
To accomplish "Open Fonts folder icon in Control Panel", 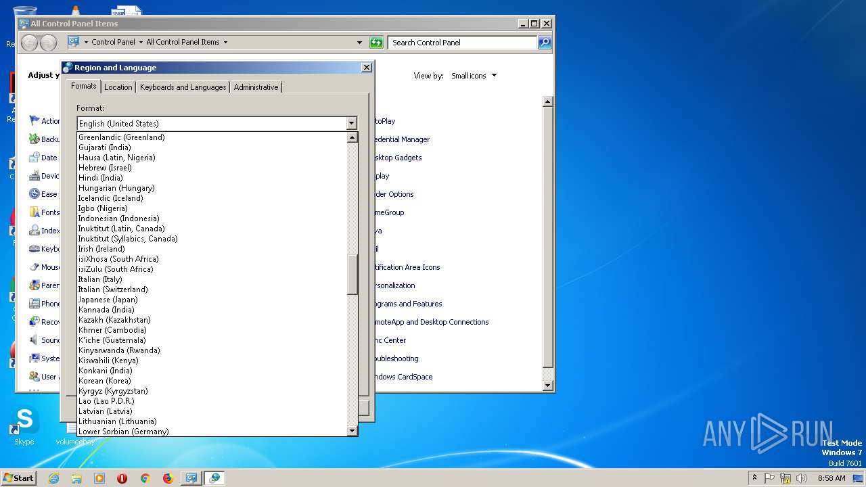I will click(35, 212).
